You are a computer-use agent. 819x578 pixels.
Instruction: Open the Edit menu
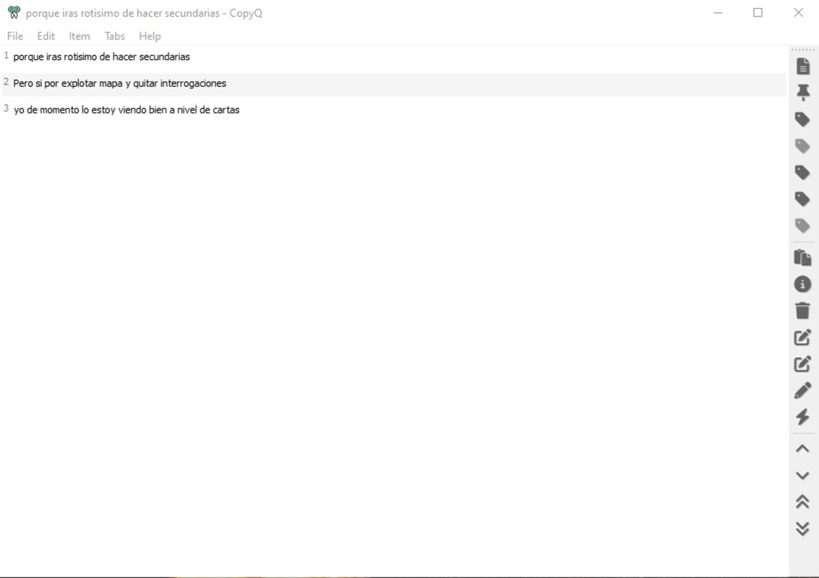[46, 36]
